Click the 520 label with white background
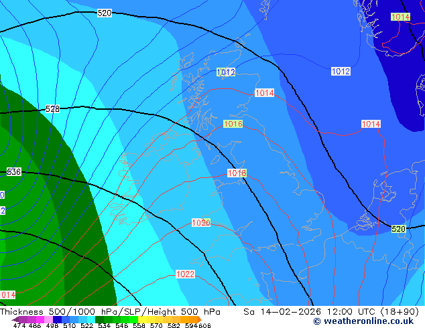Screen dimensions: 425x328 [x=105, y=13]
